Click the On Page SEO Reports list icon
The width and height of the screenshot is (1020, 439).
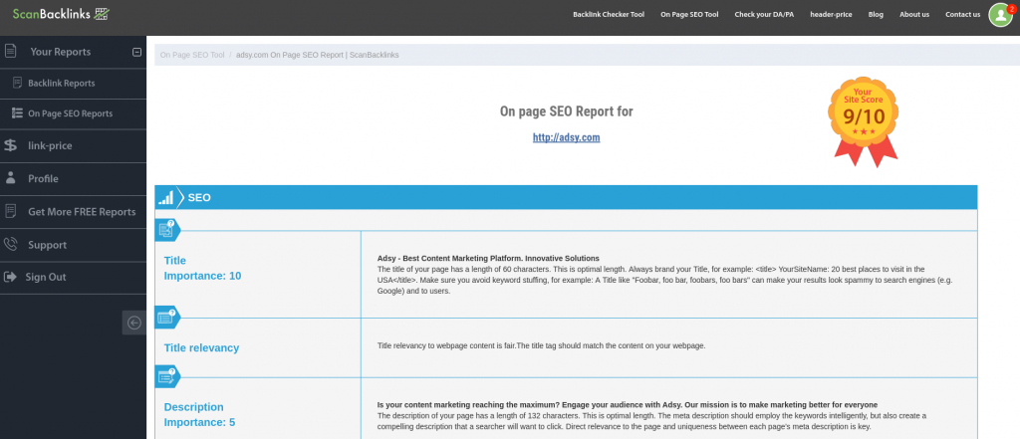(x=18, y=113)
